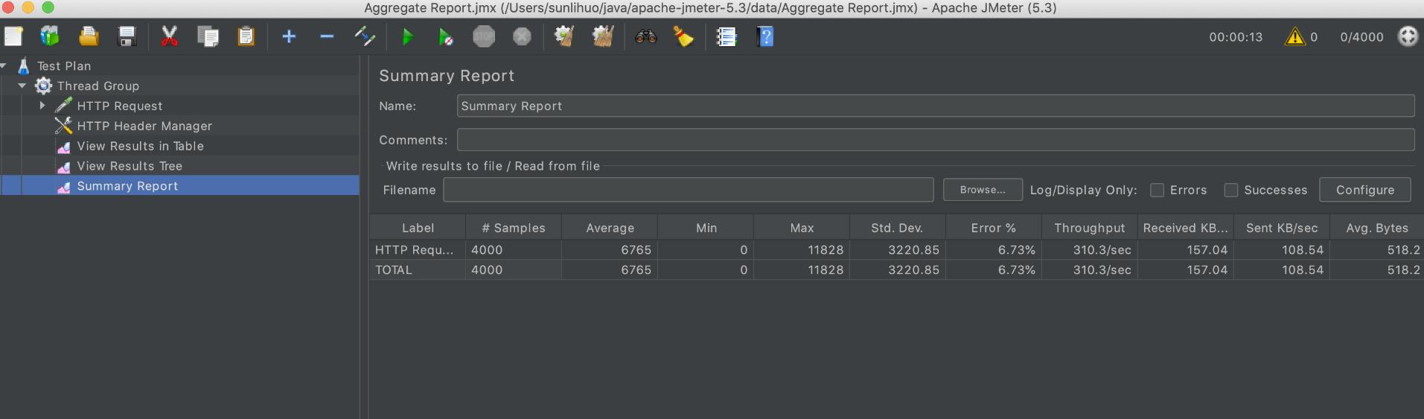Image resolution: width=1424 pixels, height=419 pixels.
Task: Open the Templates icon in toolbar
Action: 50,36
